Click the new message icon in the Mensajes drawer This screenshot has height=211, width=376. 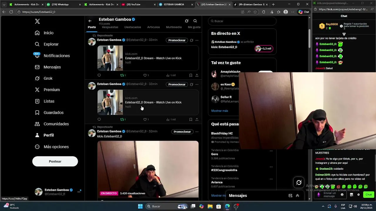point(290,196)
